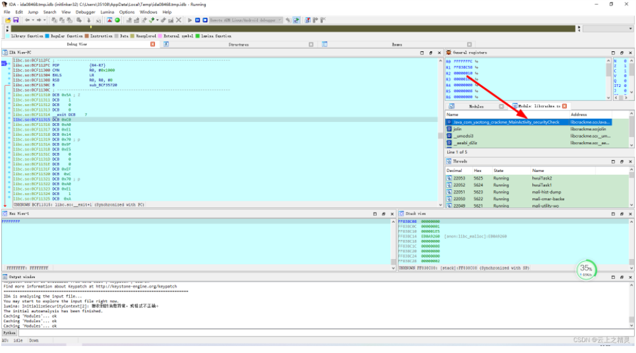Float the IDA View-PC panel

coord(431,53)
